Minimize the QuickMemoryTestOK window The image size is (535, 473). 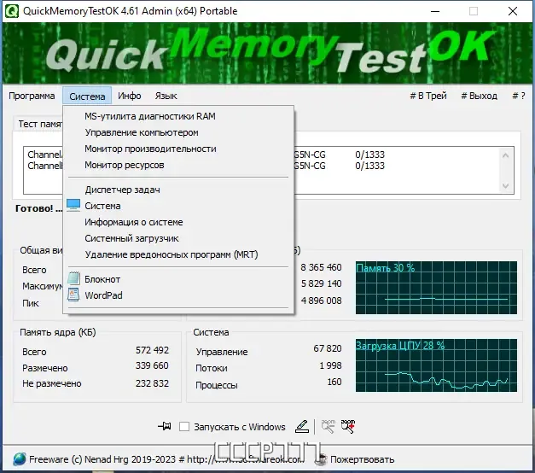click(435, 11)
